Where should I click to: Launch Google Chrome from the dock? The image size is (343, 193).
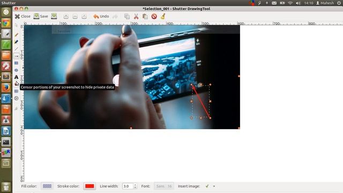click(x=6, y=23)
